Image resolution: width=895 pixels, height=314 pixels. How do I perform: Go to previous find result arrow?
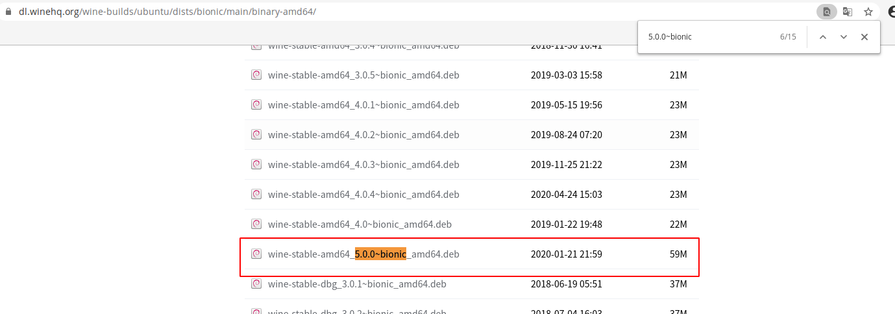(823, 37)
